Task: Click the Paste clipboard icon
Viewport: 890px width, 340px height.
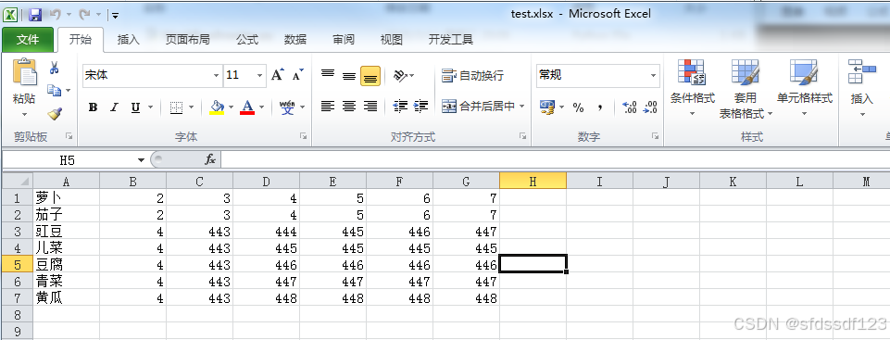Action: [x=24, y=72]
